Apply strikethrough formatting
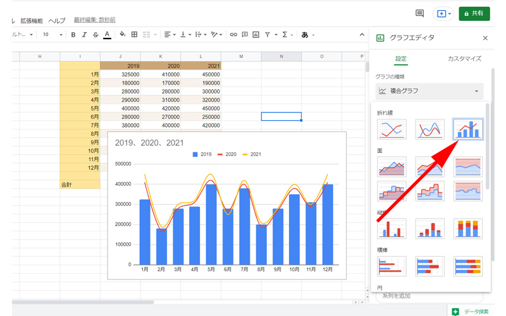Image resolution: width=506 pixels, height=316 pixels. pos(96,35)
